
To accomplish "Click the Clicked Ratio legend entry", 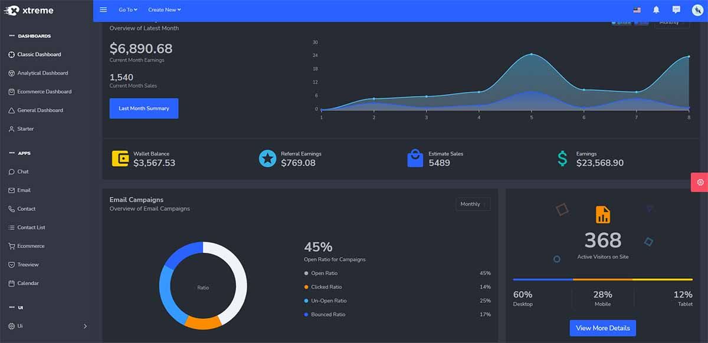I will pyautogui.click(x=323, y=287).
